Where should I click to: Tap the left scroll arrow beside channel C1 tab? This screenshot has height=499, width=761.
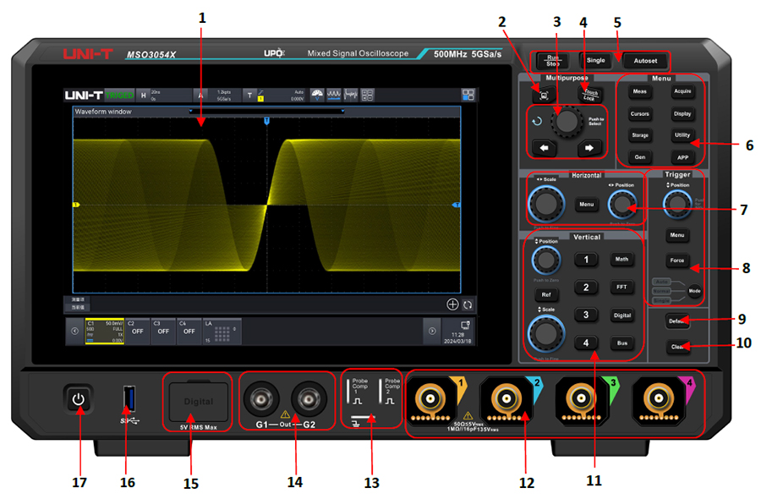pos(74,331)
